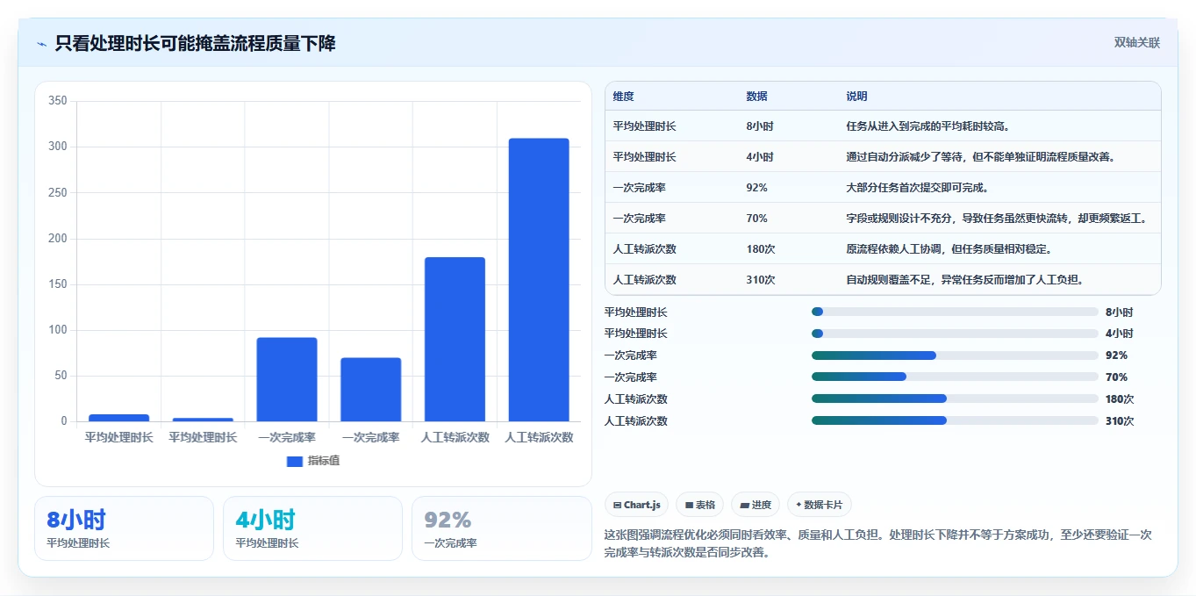Click the 70% progress bar
This screenshot has height=596, width=1196.
(x=955, y=377)
